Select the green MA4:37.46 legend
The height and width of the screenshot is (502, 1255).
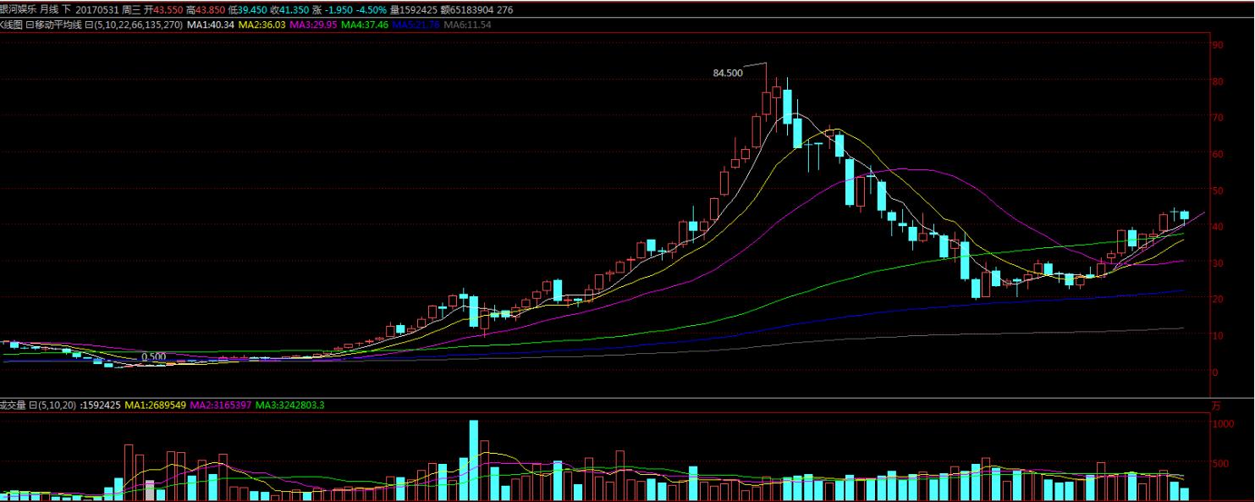(365, 25)
